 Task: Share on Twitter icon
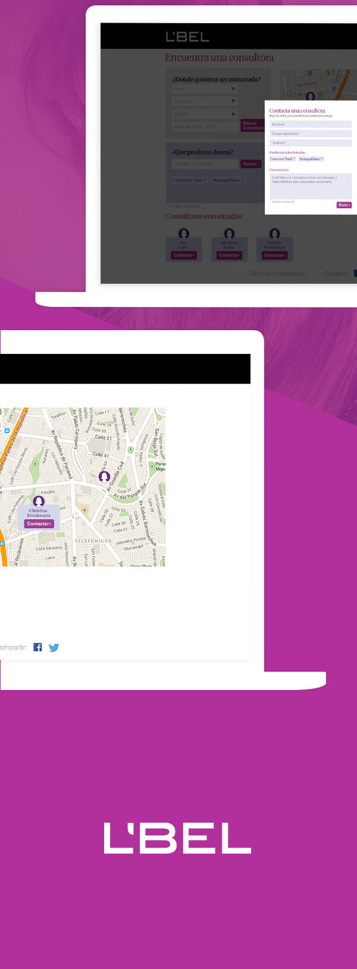point(54,648)
